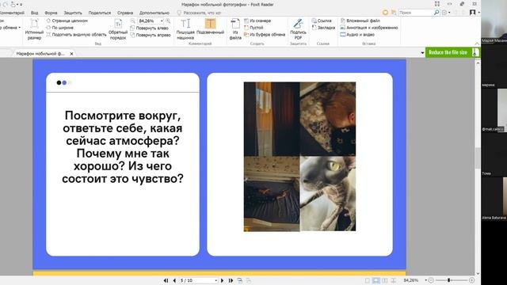Click the user account icon
Viewport: 507px width, 285px height.
[472, 13]
